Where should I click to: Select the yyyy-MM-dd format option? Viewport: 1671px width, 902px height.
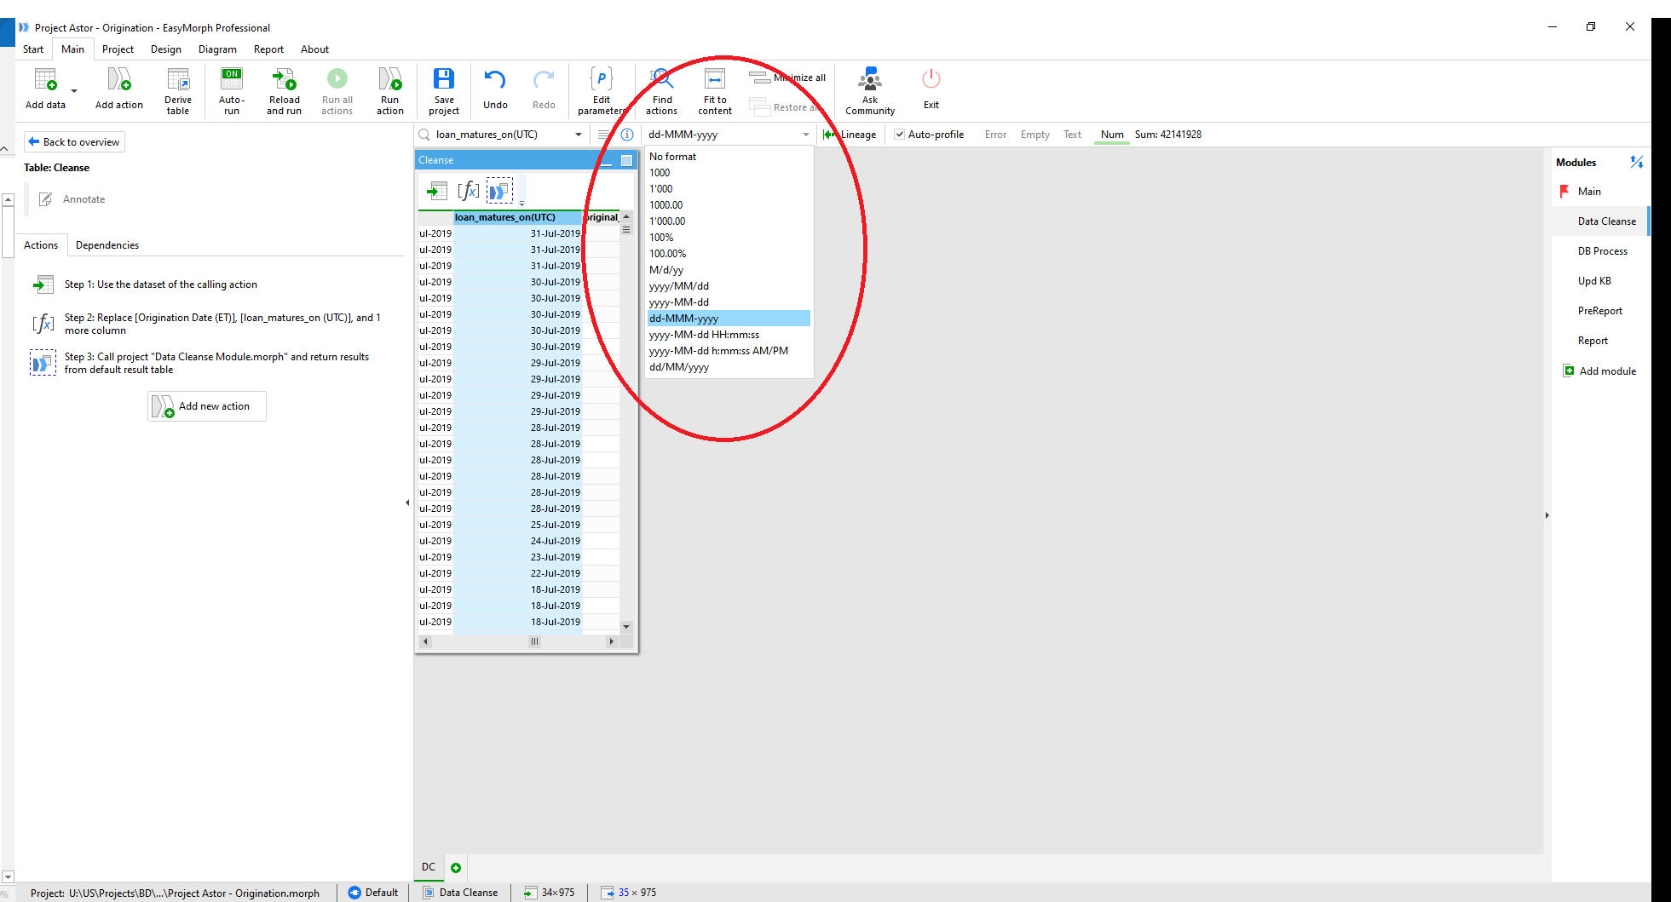(x=681, y=302)
